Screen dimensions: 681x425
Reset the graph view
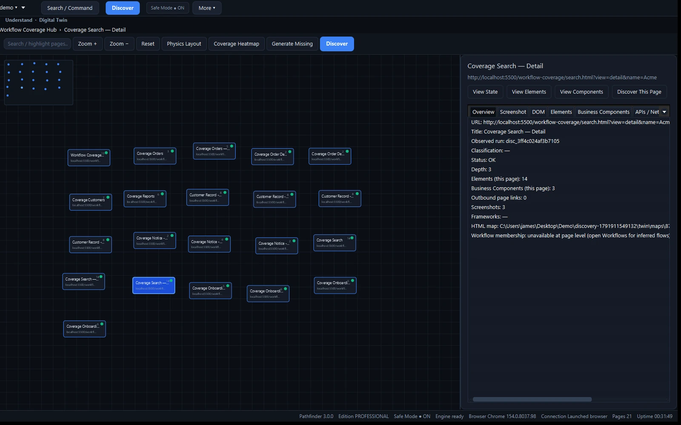[148, 44]
